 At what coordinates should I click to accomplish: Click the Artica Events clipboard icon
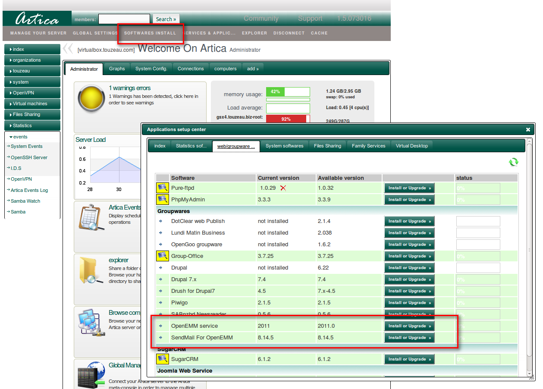(x=91, y=216)
